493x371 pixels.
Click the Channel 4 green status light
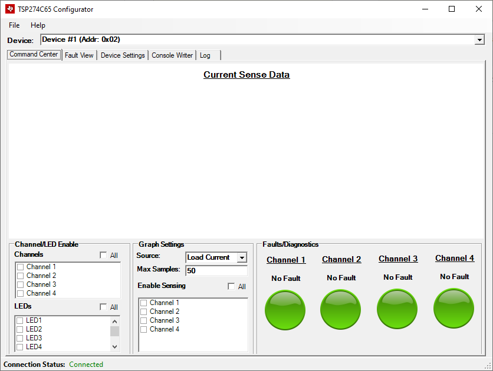coord(454,309)
